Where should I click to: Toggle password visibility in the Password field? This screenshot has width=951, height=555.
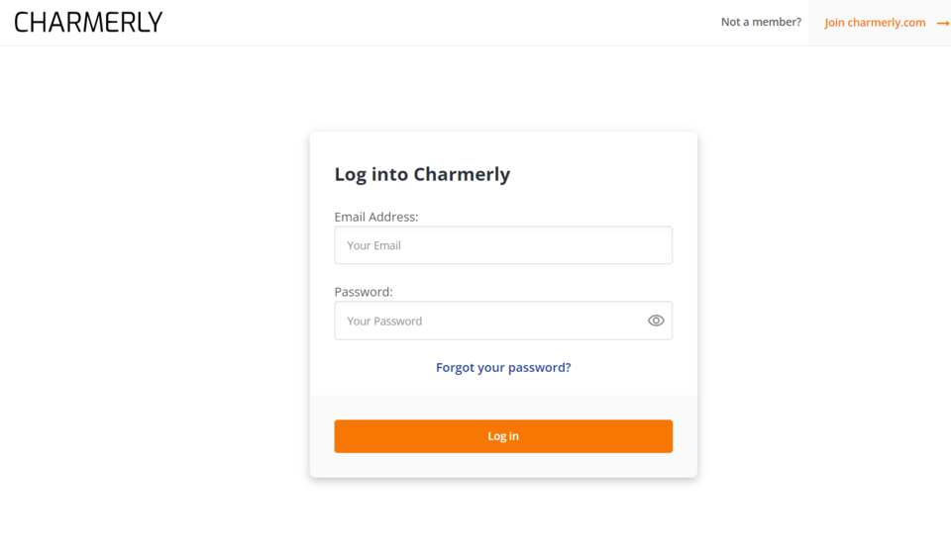tap(656, 321)
